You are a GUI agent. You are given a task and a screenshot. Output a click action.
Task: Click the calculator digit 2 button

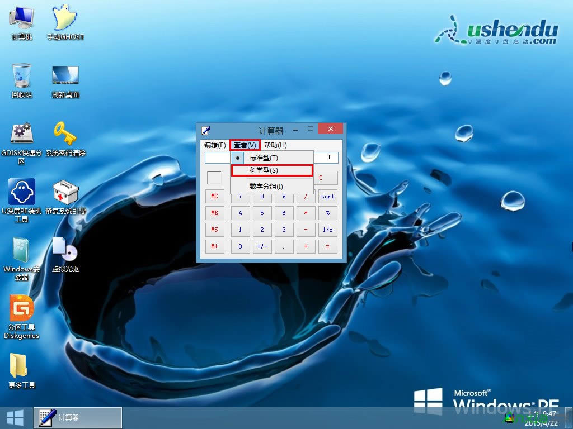click(x=262, y=230)
